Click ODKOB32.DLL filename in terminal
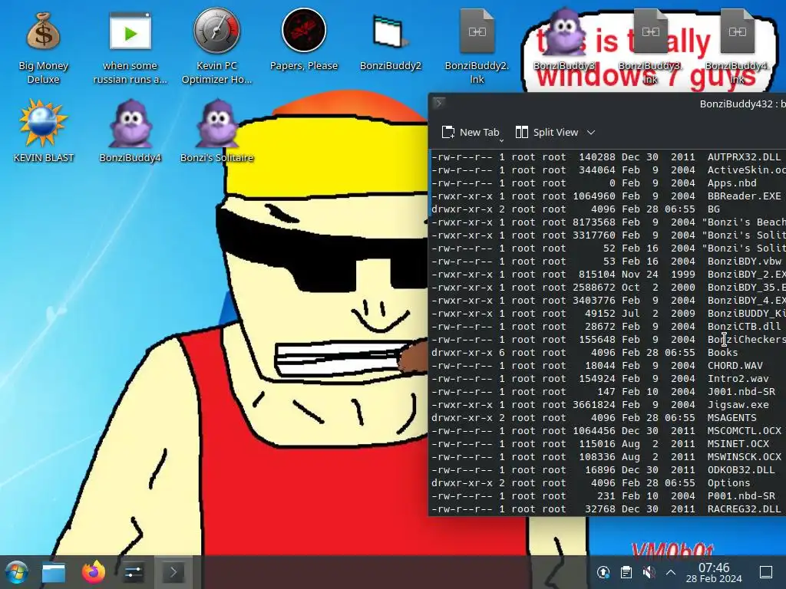The height and width of the screenshot is (589, 786). point(741,469)
